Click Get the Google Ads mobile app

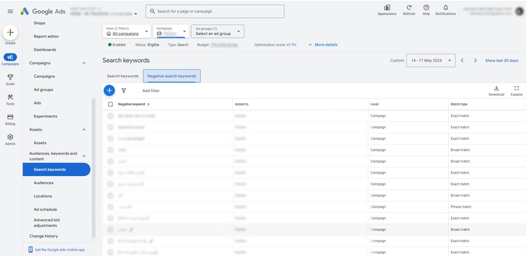(x=60, y=250)
